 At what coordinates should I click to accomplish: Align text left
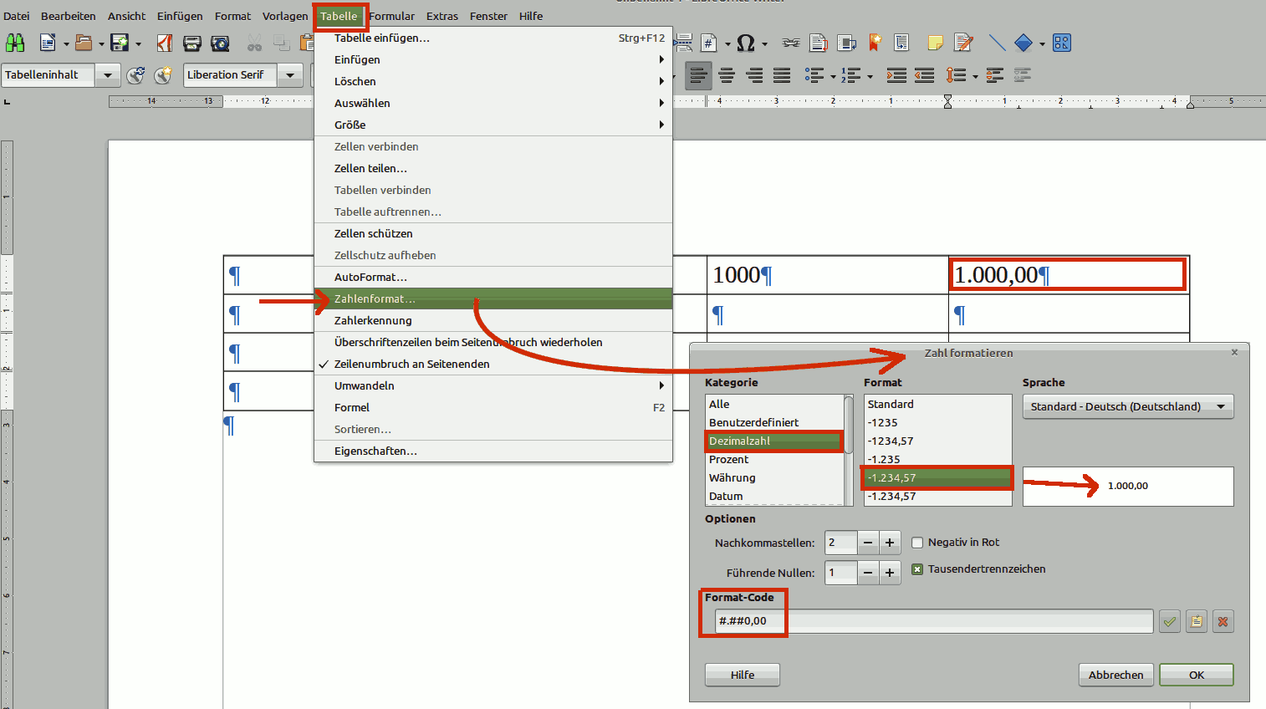click(698, 76)
